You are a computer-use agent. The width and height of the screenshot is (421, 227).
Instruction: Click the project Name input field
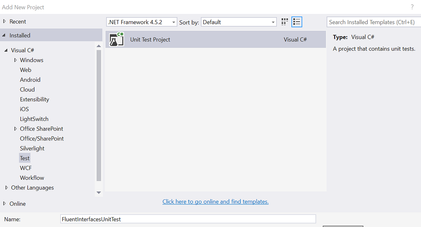point(188,219)
